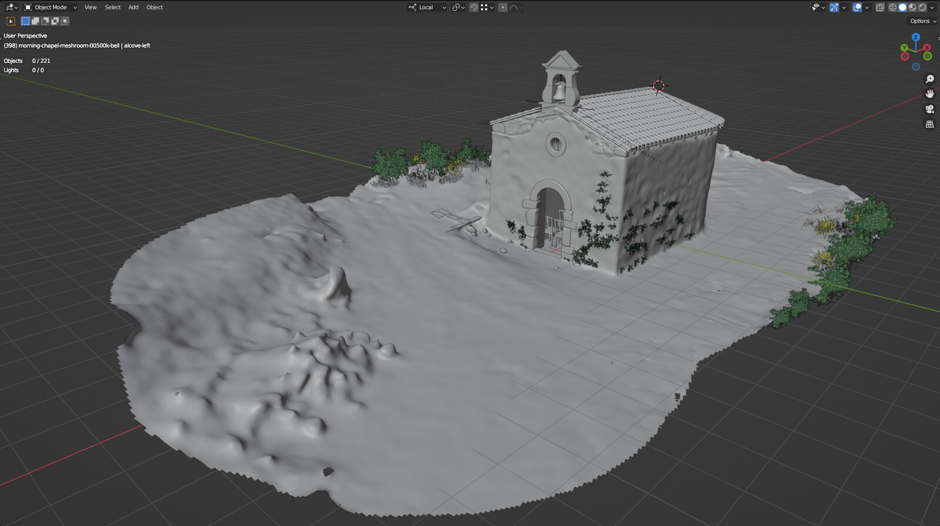
Task: Open the gizmo options dropdown arrow
Action: [x=844, y=7]
